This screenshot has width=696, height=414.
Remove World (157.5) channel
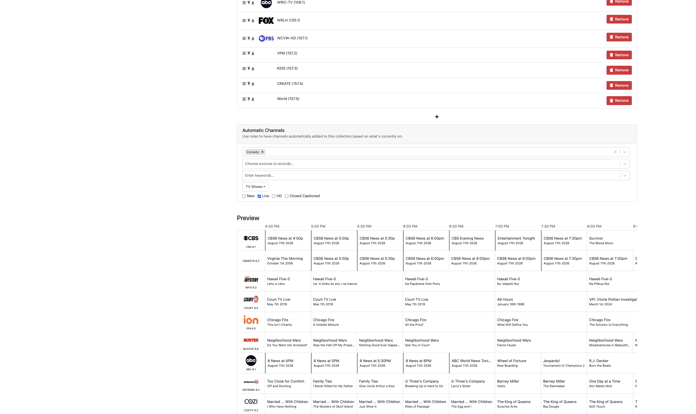(x=619, y=100)
